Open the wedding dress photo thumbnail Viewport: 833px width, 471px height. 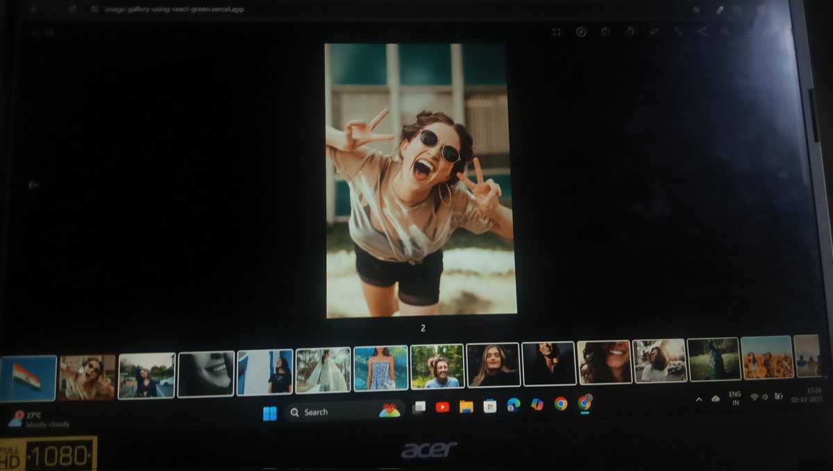click(x=323, y=369)
